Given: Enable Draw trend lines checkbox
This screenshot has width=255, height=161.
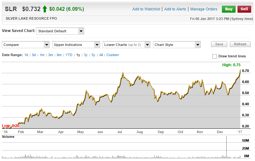Looking at the screenshot, I should click(215, 56).
